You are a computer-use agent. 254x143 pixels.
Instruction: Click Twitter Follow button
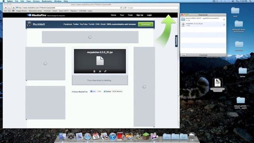[x=107, y=91]
